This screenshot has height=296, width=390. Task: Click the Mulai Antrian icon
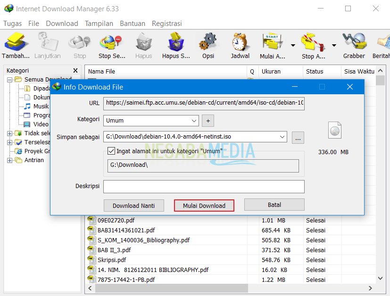pyautogui.click(x=273, y=42)
